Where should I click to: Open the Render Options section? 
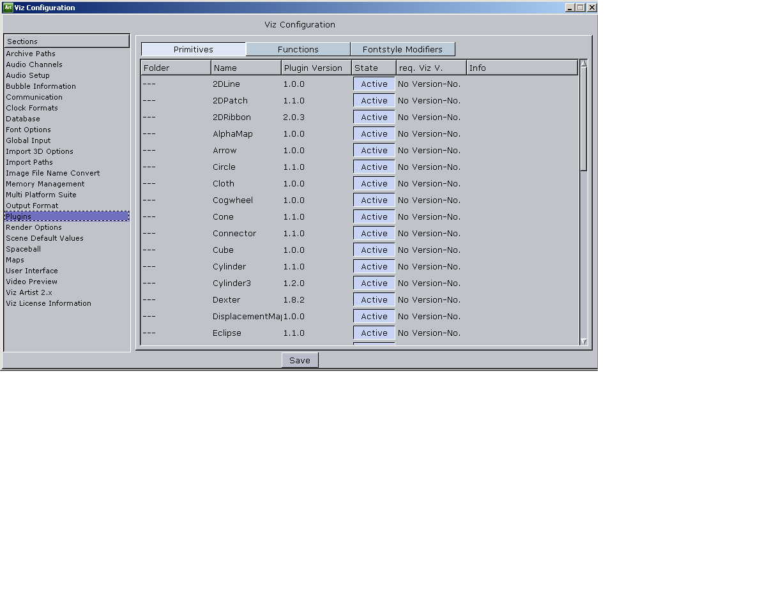[34, 227]
